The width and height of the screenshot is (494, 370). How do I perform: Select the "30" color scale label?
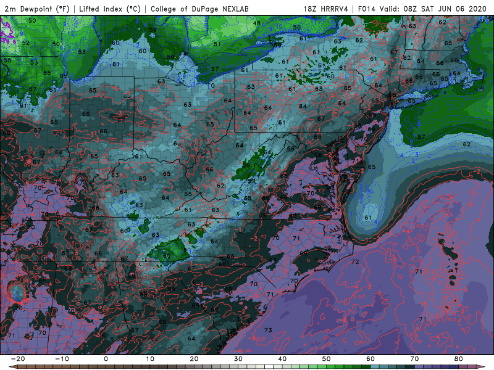[238, 359]
